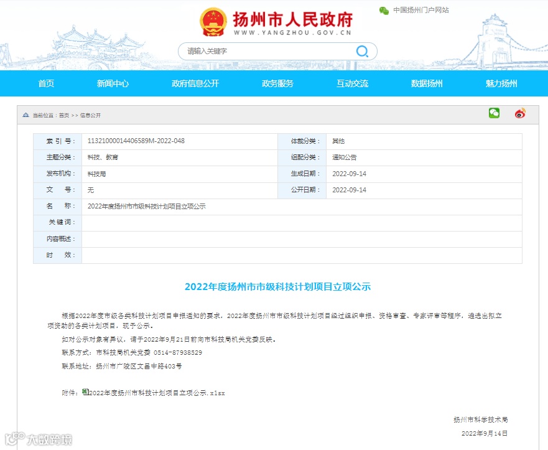
Task: Click the WWW.YANGZHOU.GOV.CN url text
Action: pyautogui.click(x=292, y=32)
